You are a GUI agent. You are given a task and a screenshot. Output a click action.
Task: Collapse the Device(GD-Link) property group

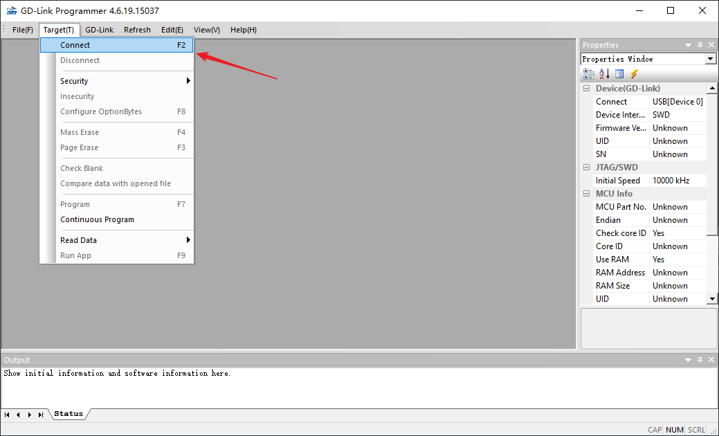pos(587,89)
